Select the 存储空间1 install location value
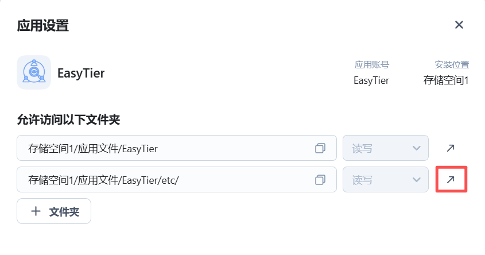This screenshot has height=255, width=485. click(x=446, y=80)
